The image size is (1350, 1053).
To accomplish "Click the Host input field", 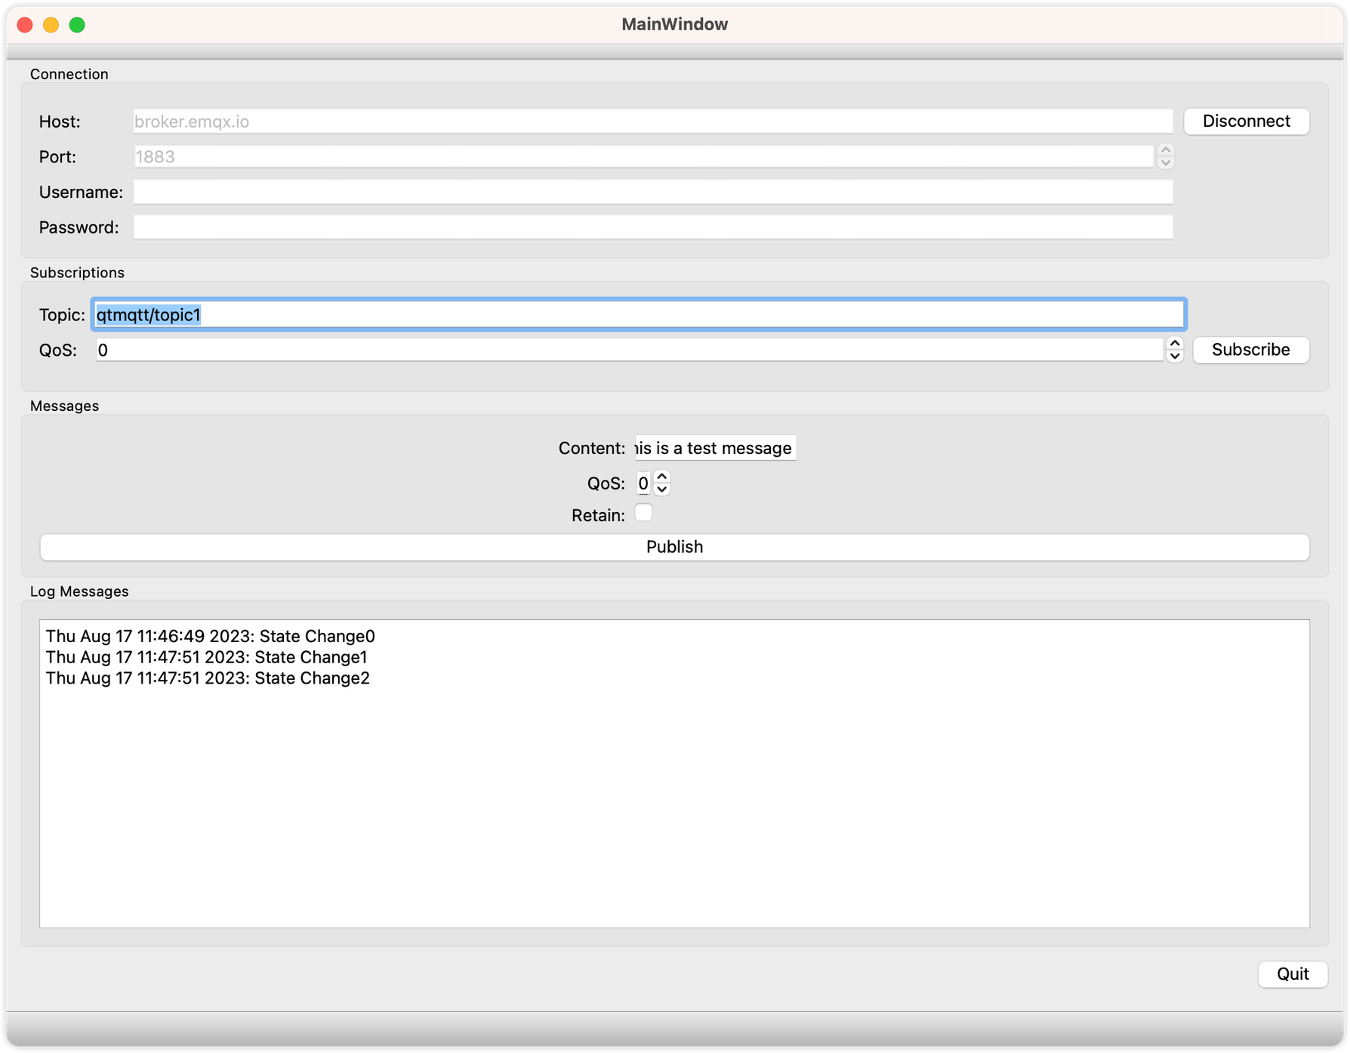I will [x=649, y=121].
